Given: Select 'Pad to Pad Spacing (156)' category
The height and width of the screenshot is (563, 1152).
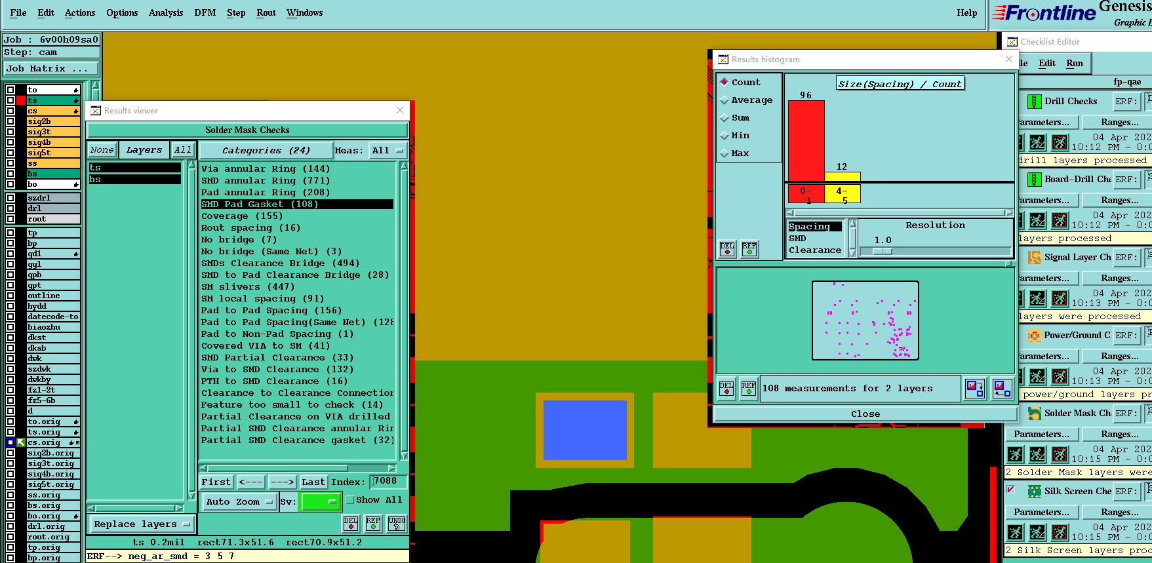Looking at the screenshot, I should (271, 310).
